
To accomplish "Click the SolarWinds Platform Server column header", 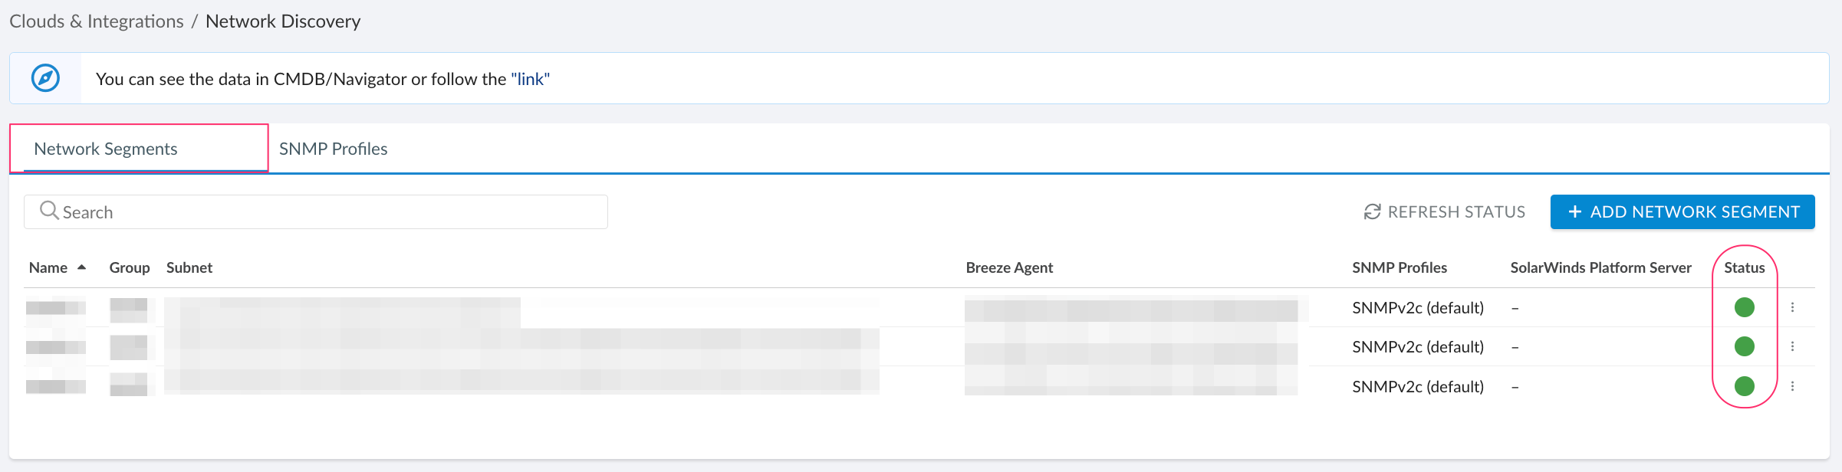I will point(1600,267).
